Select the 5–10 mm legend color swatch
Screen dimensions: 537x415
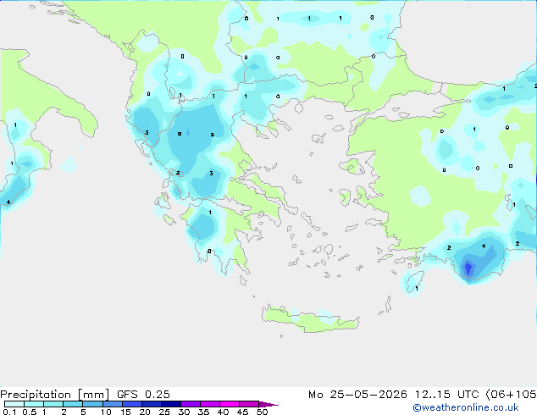coord(92,404)
